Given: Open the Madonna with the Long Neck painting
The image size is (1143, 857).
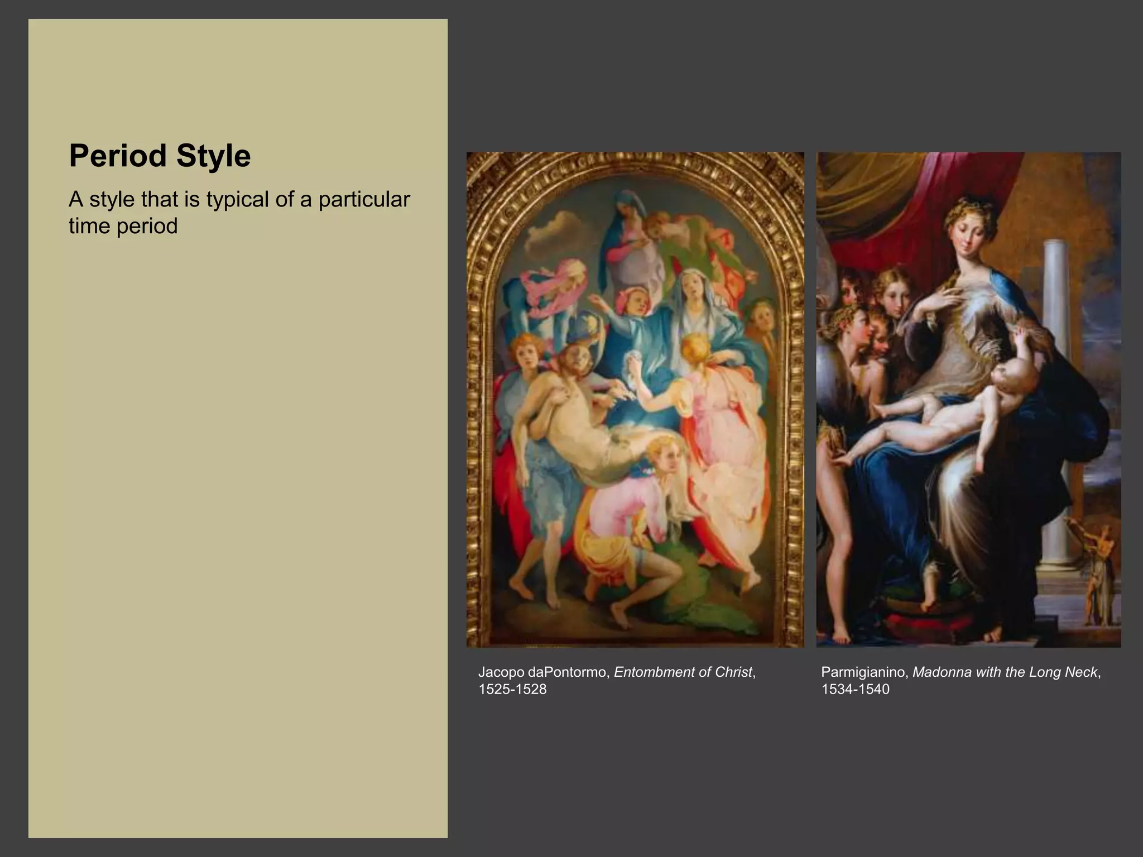Looking at the screenshot, I should [x=968, y=399].
